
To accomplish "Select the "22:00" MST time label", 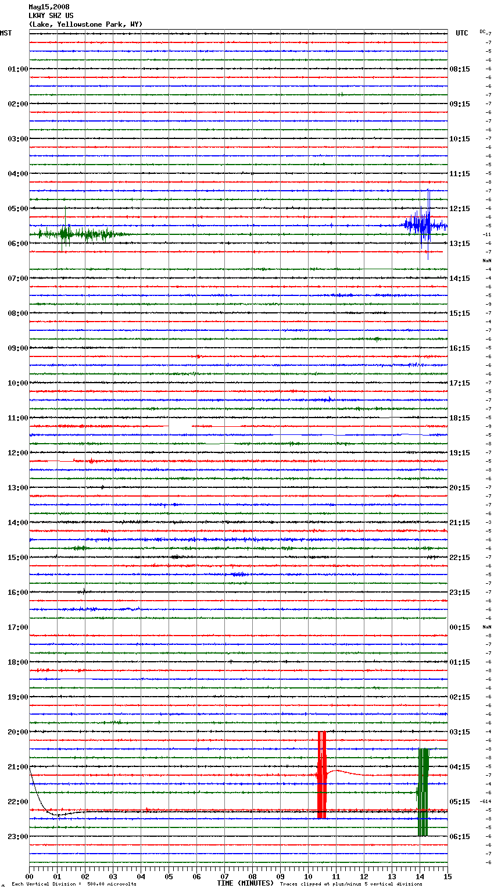I will (18, 802).
